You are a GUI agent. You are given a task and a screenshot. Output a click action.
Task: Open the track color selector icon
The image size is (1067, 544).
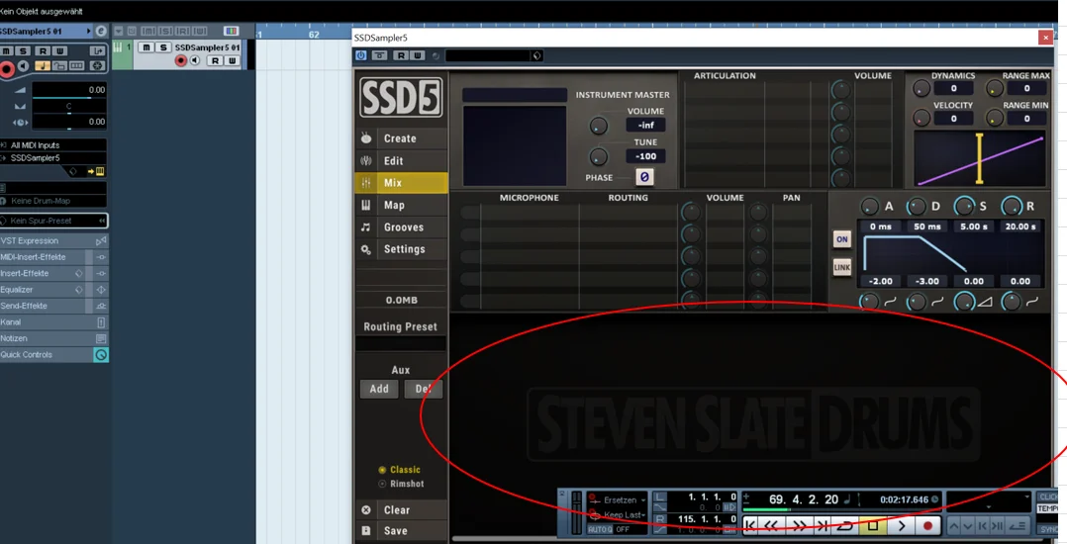(x=232, y=32)
